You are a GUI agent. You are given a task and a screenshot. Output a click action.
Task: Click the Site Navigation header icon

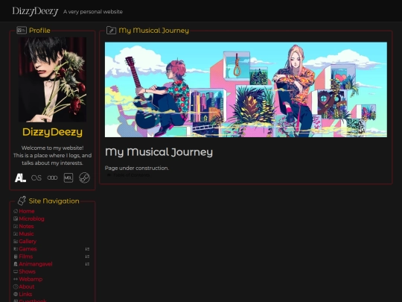pyautogui.click(x=22, y=201)
